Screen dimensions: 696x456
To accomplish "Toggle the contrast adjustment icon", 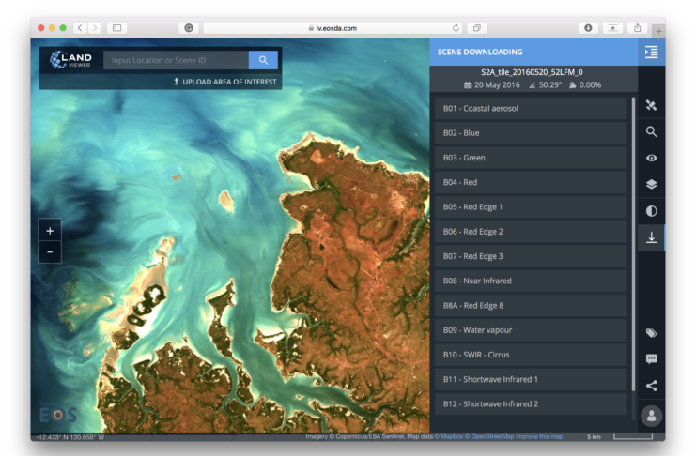I will (x=651, y=211).
